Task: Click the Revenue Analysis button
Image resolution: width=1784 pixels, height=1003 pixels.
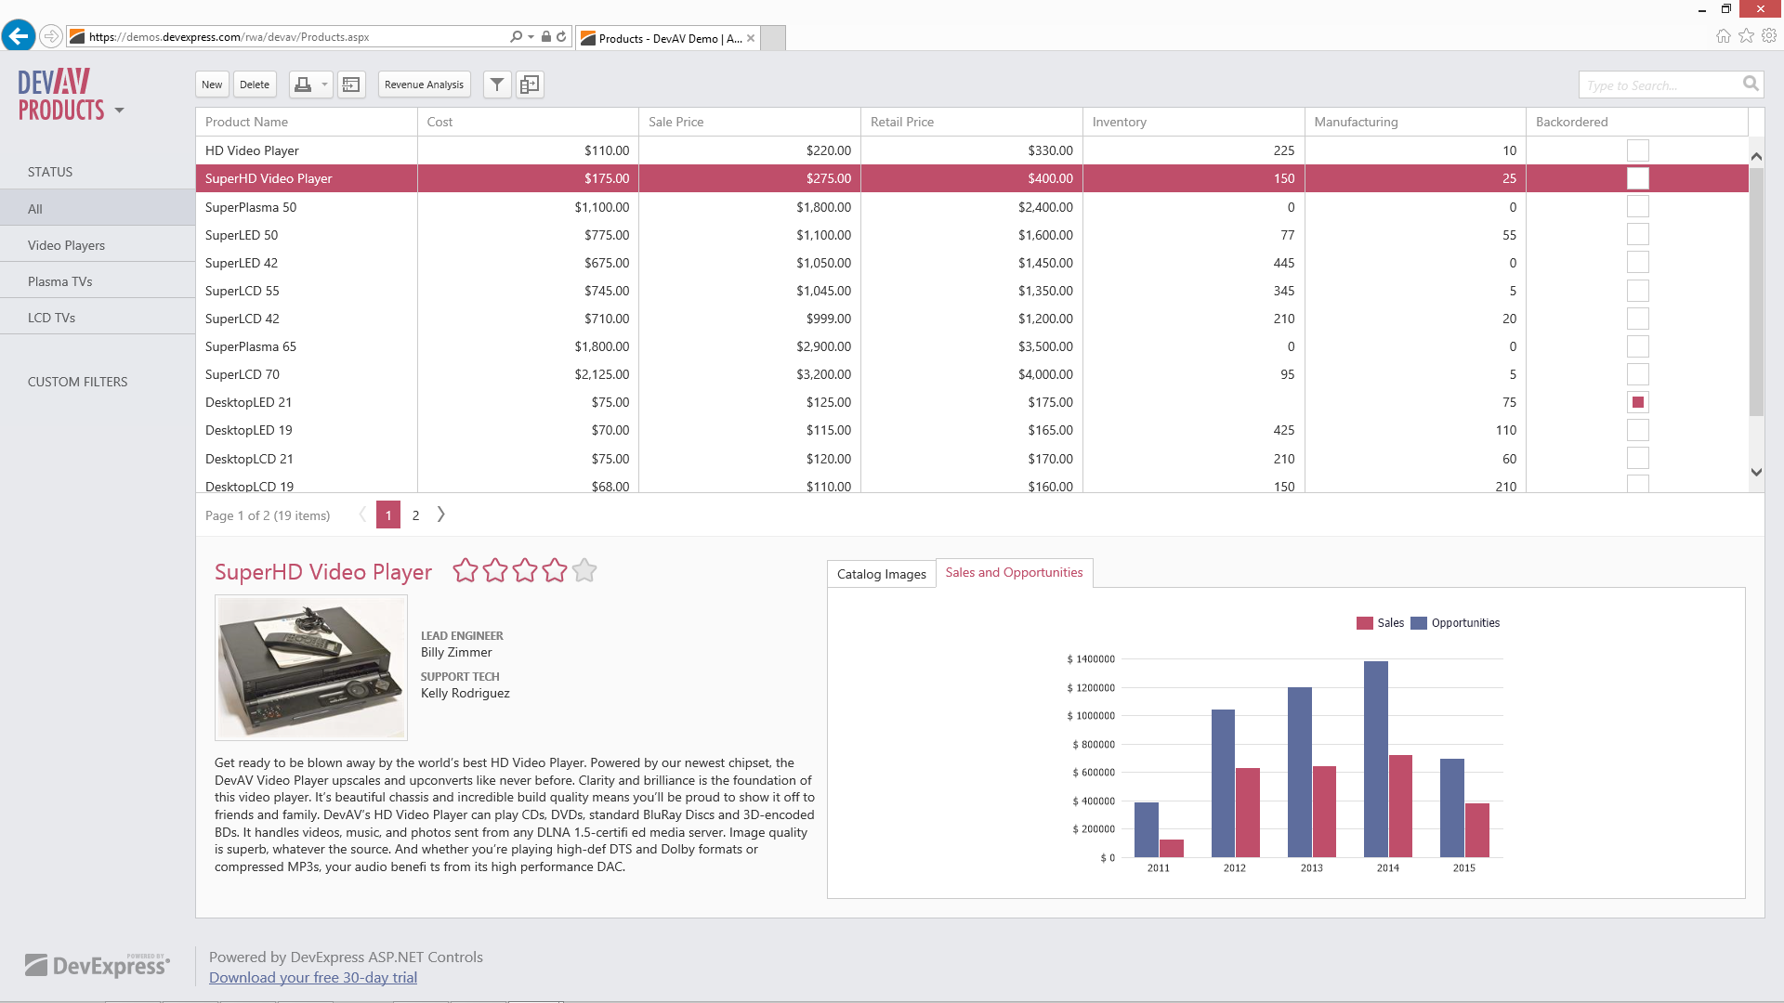Action: (x=424, y=85)
